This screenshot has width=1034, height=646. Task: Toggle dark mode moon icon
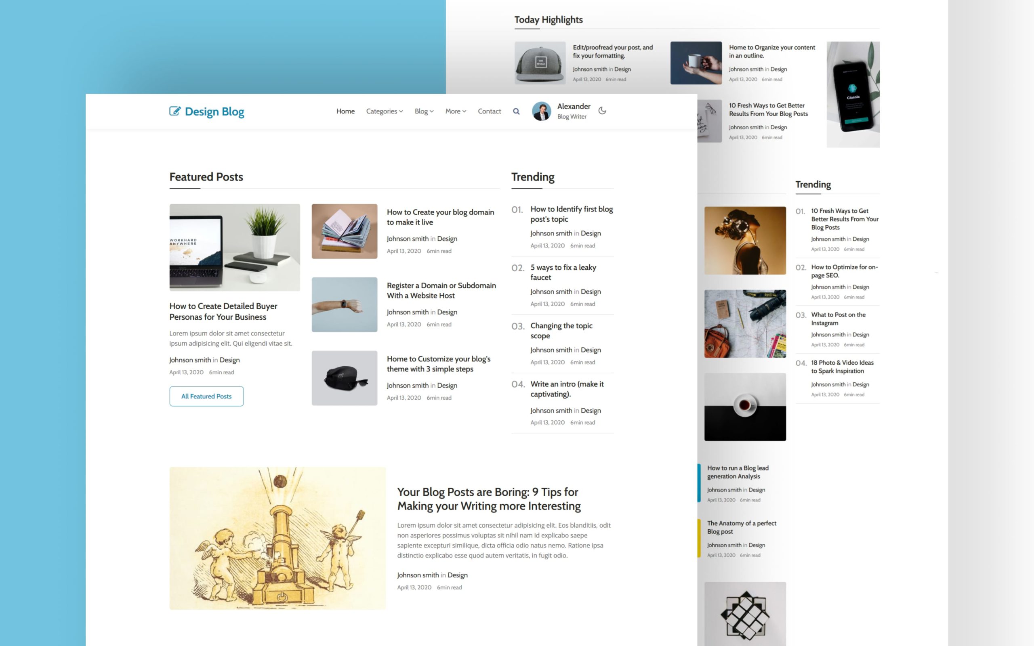click(601, 111)
